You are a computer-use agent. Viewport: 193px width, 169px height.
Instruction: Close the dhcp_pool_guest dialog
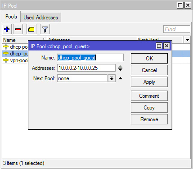(166, 46)
